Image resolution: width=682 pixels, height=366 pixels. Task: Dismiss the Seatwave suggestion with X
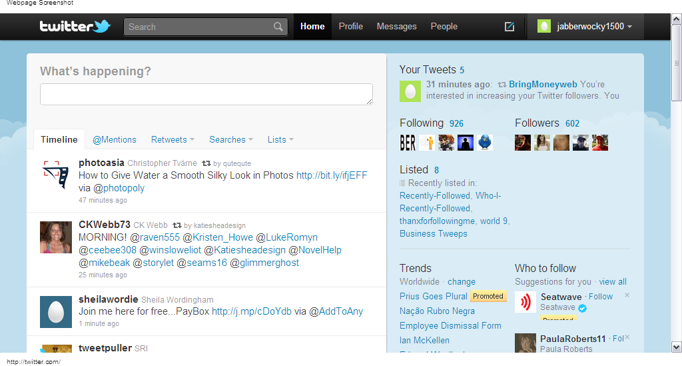pyautogui.click(x=627, y=295)
